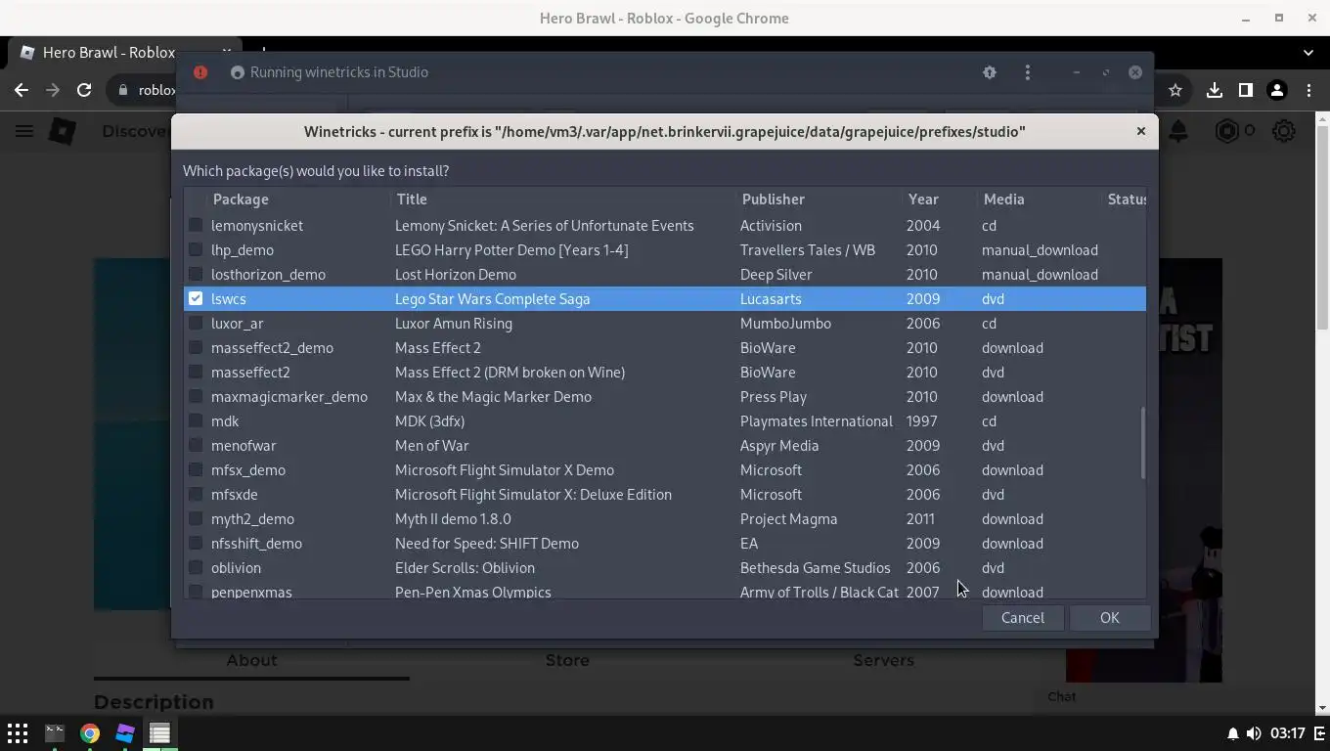Switch to the About tab on Roblox page
Image resolution: width=1330 pixels, height=751 pixels.
coord(251,661)
